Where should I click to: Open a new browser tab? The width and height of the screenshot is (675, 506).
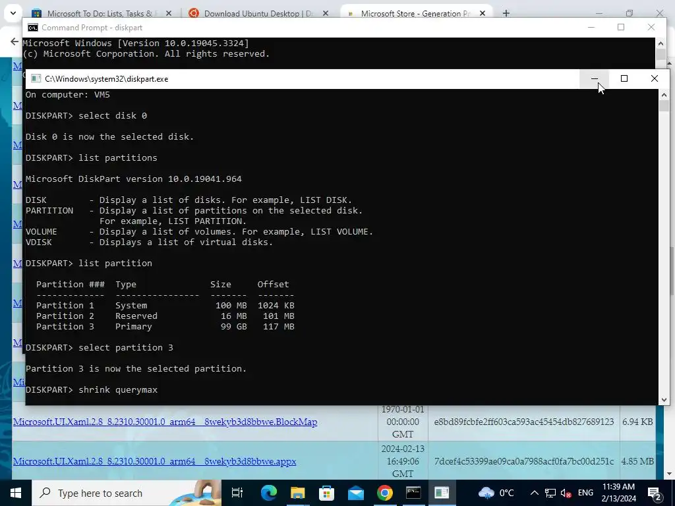click(x=506, y=13)
